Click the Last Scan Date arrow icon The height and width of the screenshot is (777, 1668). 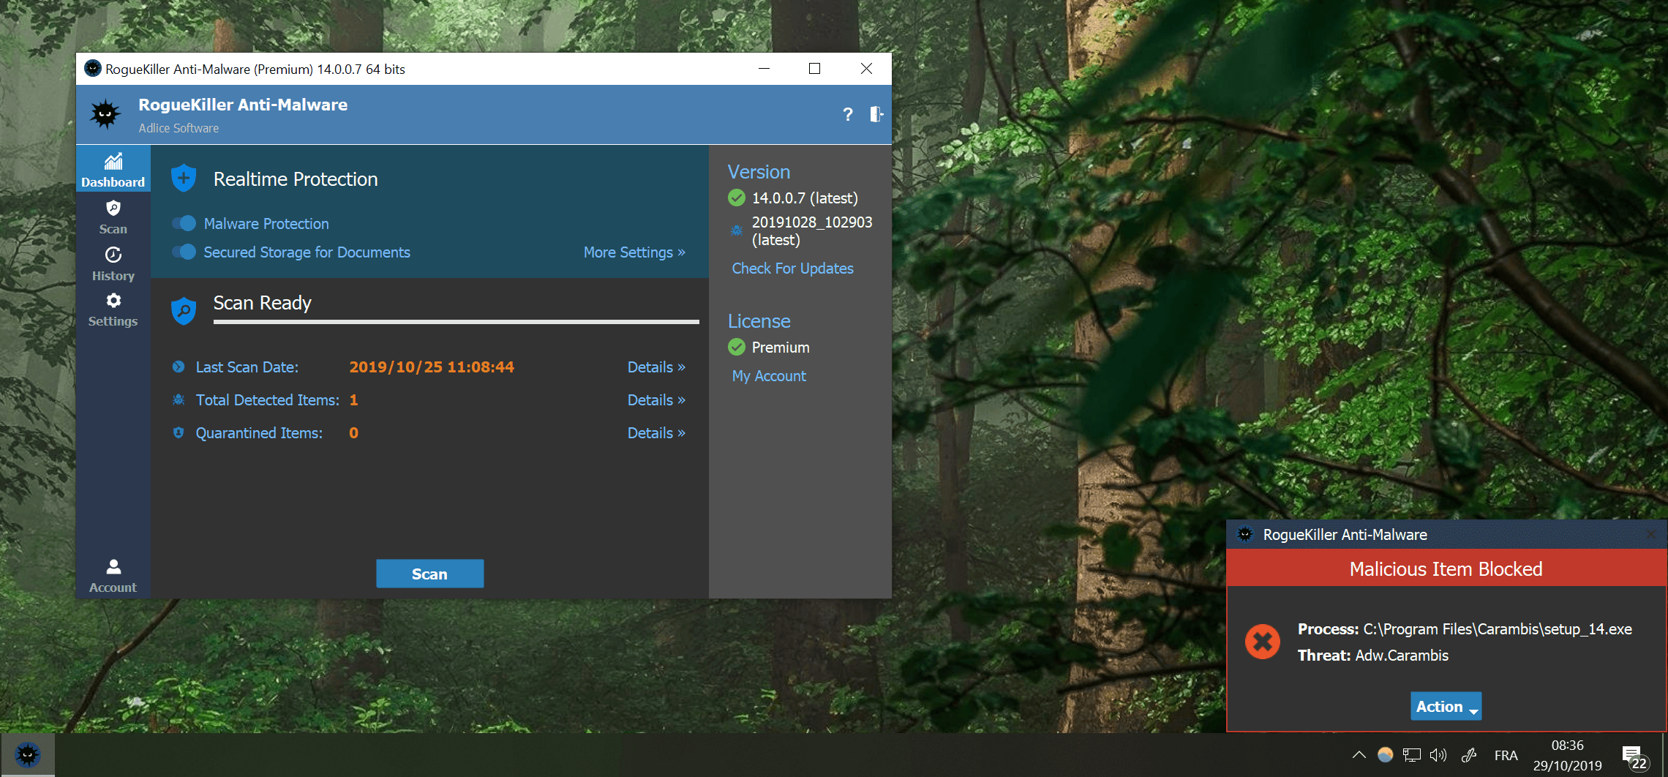[179, 367]
